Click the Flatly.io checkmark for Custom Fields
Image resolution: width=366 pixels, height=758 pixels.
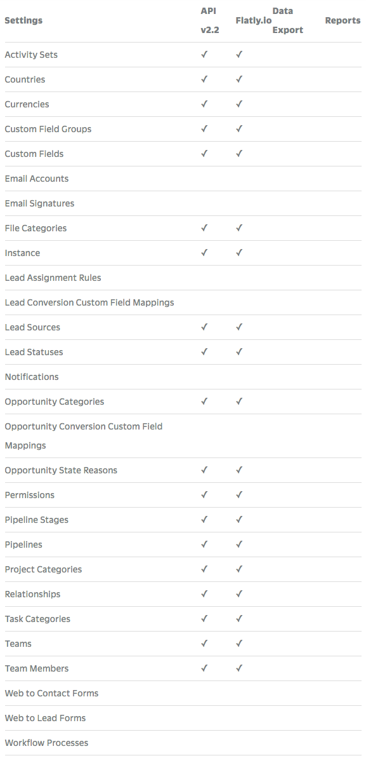click(239, 154)
